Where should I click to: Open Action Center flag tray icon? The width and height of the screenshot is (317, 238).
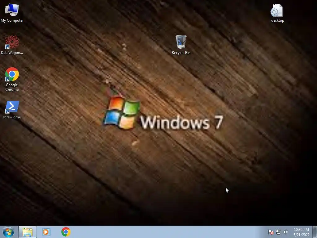(x=271, y=232)
